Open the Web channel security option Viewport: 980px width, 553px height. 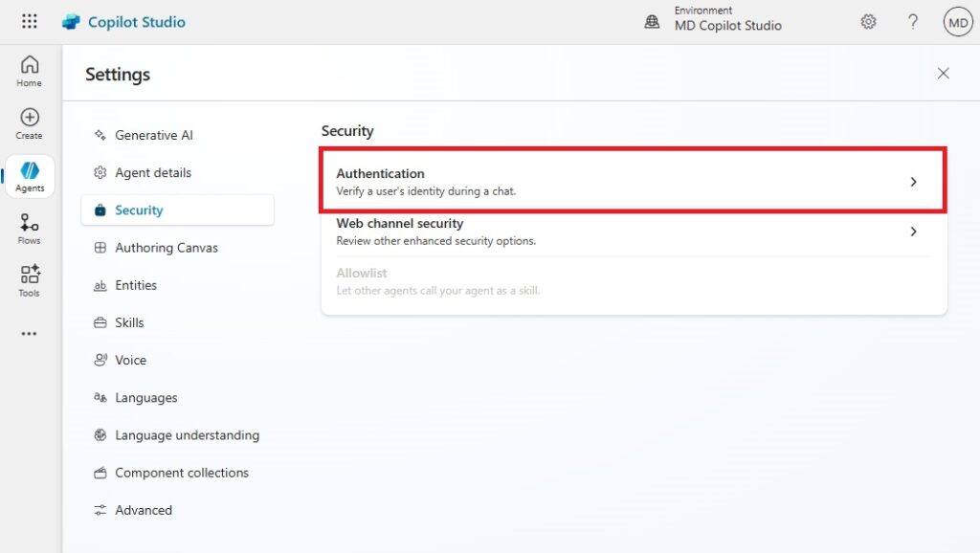(634, 232)
